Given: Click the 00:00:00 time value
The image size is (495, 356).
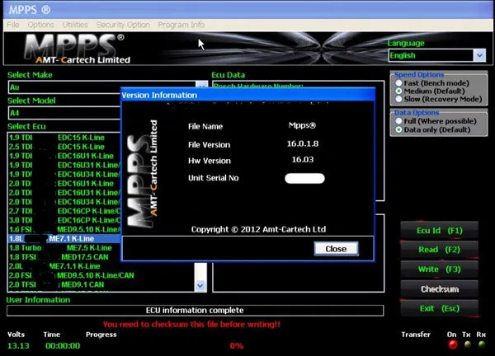Looking at the screenshot, I should click(63, 346).
